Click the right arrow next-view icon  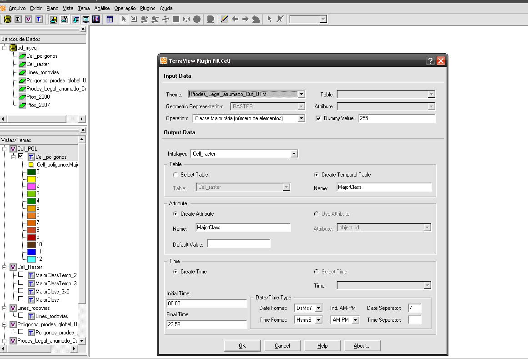[x=246, y=19]
